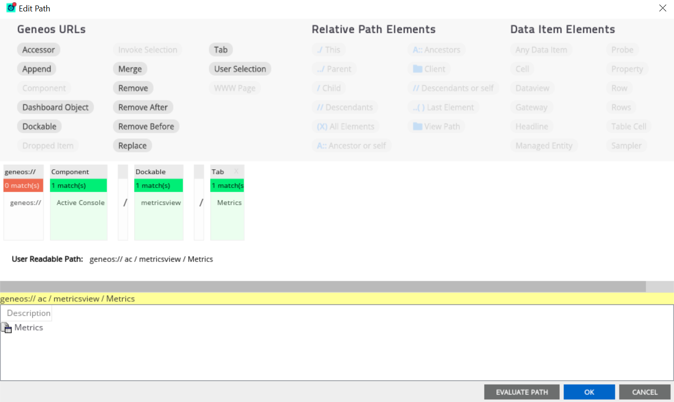The image size is (674, 402).
Task: Confirm with the OK button
Action: [589, 392]
